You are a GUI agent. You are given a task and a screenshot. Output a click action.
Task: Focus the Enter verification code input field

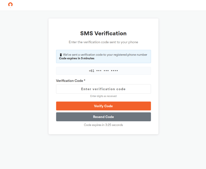(103, 89)
